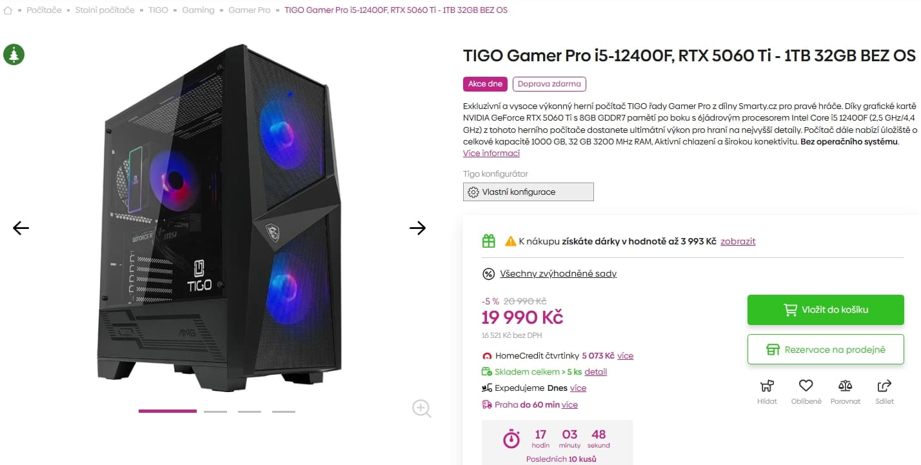Click the gift icon next to dárky notice

coord(488,240)
